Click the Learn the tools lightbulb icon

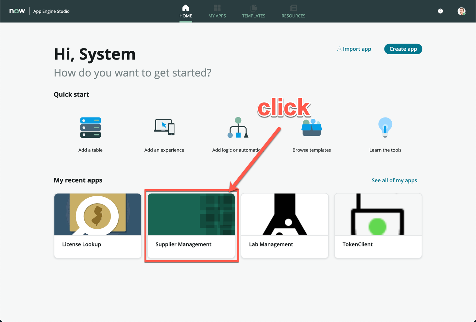tap(385, 127)
